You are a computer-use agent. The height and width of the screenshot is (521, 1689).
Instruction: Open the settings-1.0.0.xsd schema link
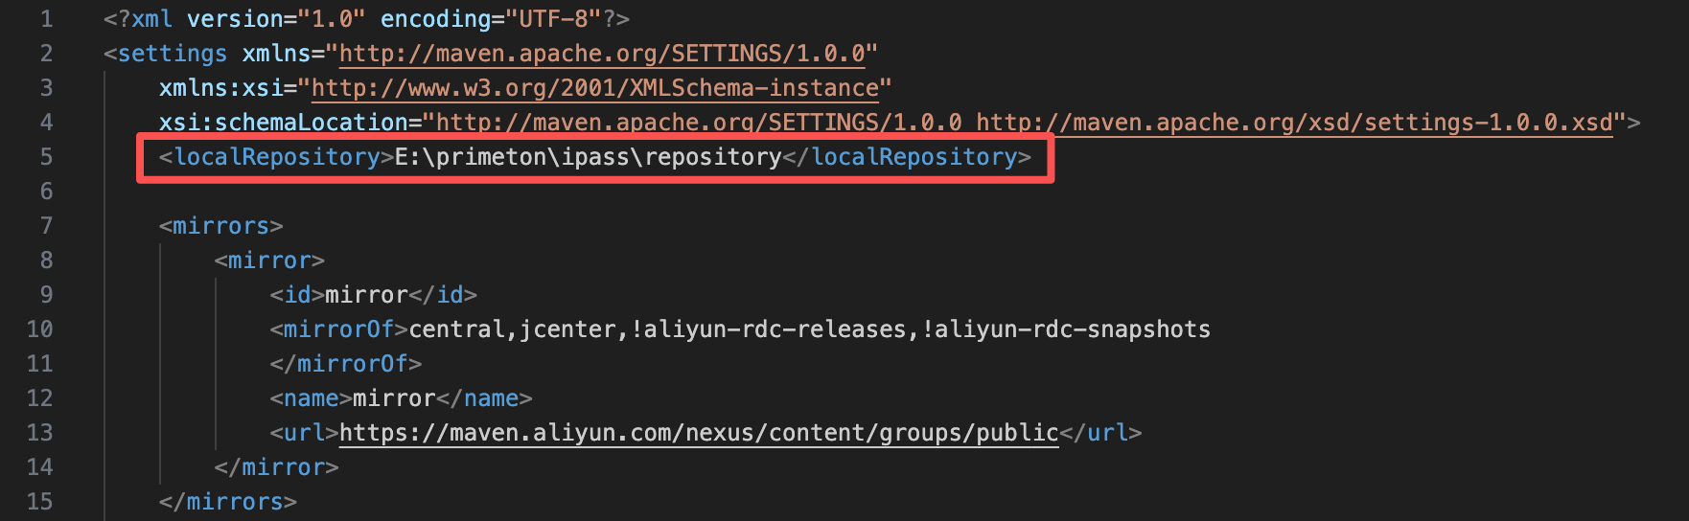pos(1294,123)
